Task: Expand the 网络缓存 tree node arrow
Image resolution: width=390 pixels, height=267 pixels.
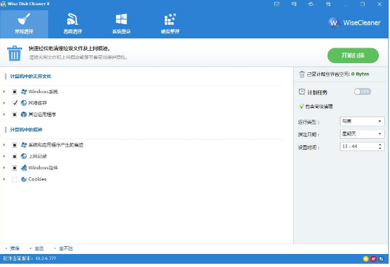Action: (x=4, y=103)
